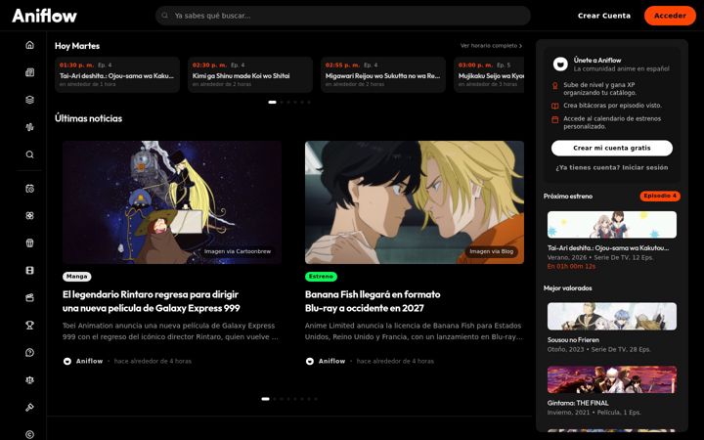Screen dimensions: 704x440
Task: Select the bin-shaped icon in sidebar
Action: [29, 242]
